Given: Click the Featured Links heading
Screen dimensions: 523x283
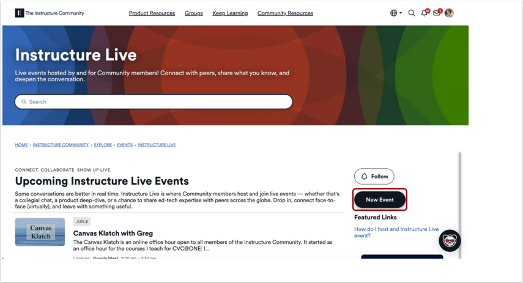Looking at the screenshot, I should pyautogui.click(x=375, y=218).
